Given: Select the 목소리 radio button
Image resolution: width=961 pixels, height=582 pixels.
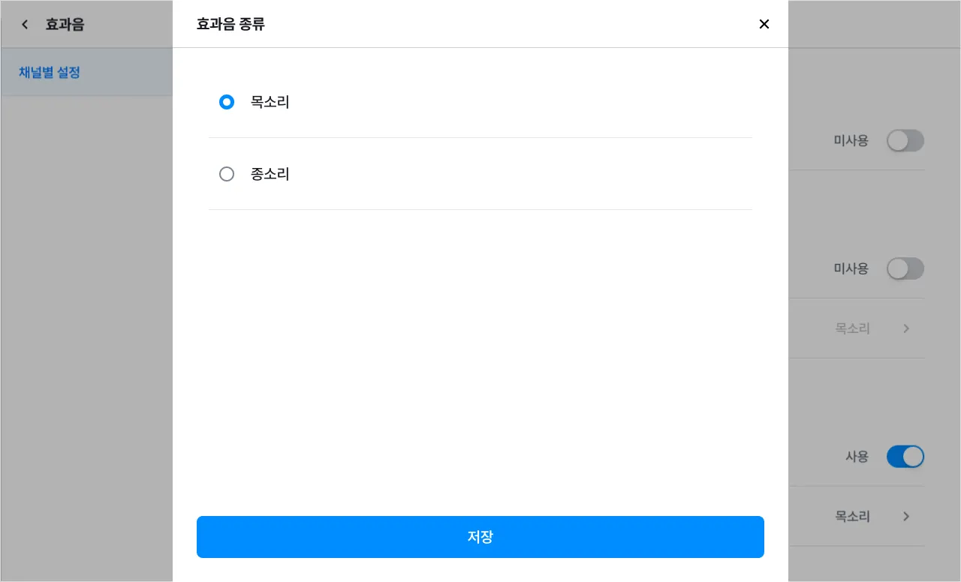Looking at the screenshot, I should click(x=227, y=102).
